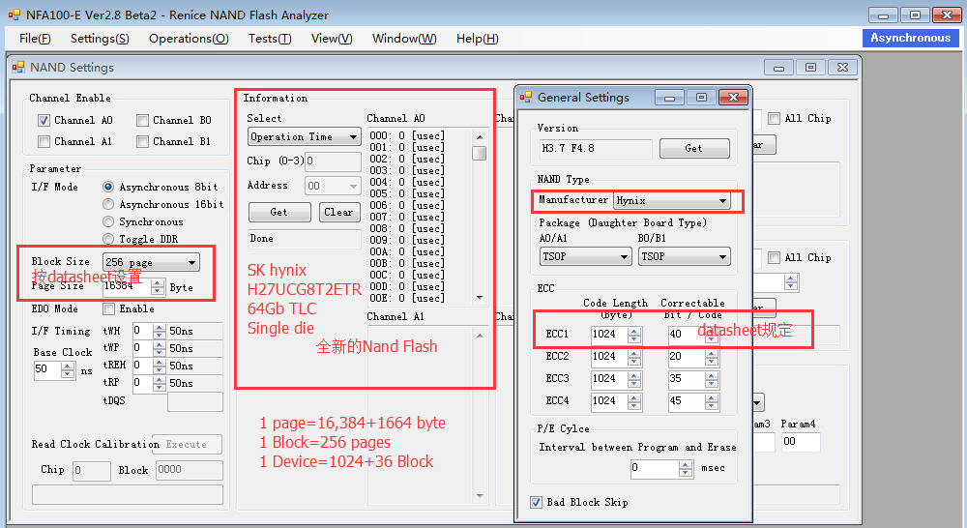Screen dimensions: 967x528
Task: Enable the Channel A1 checkbox
Action: pyautogui.click(x=44, y=142)
